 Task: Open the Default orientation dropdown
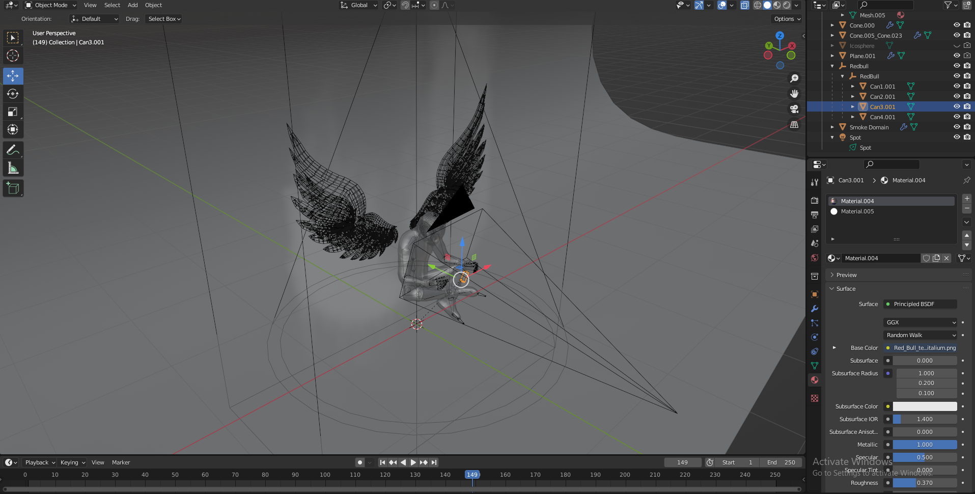(x=94, y=19)
